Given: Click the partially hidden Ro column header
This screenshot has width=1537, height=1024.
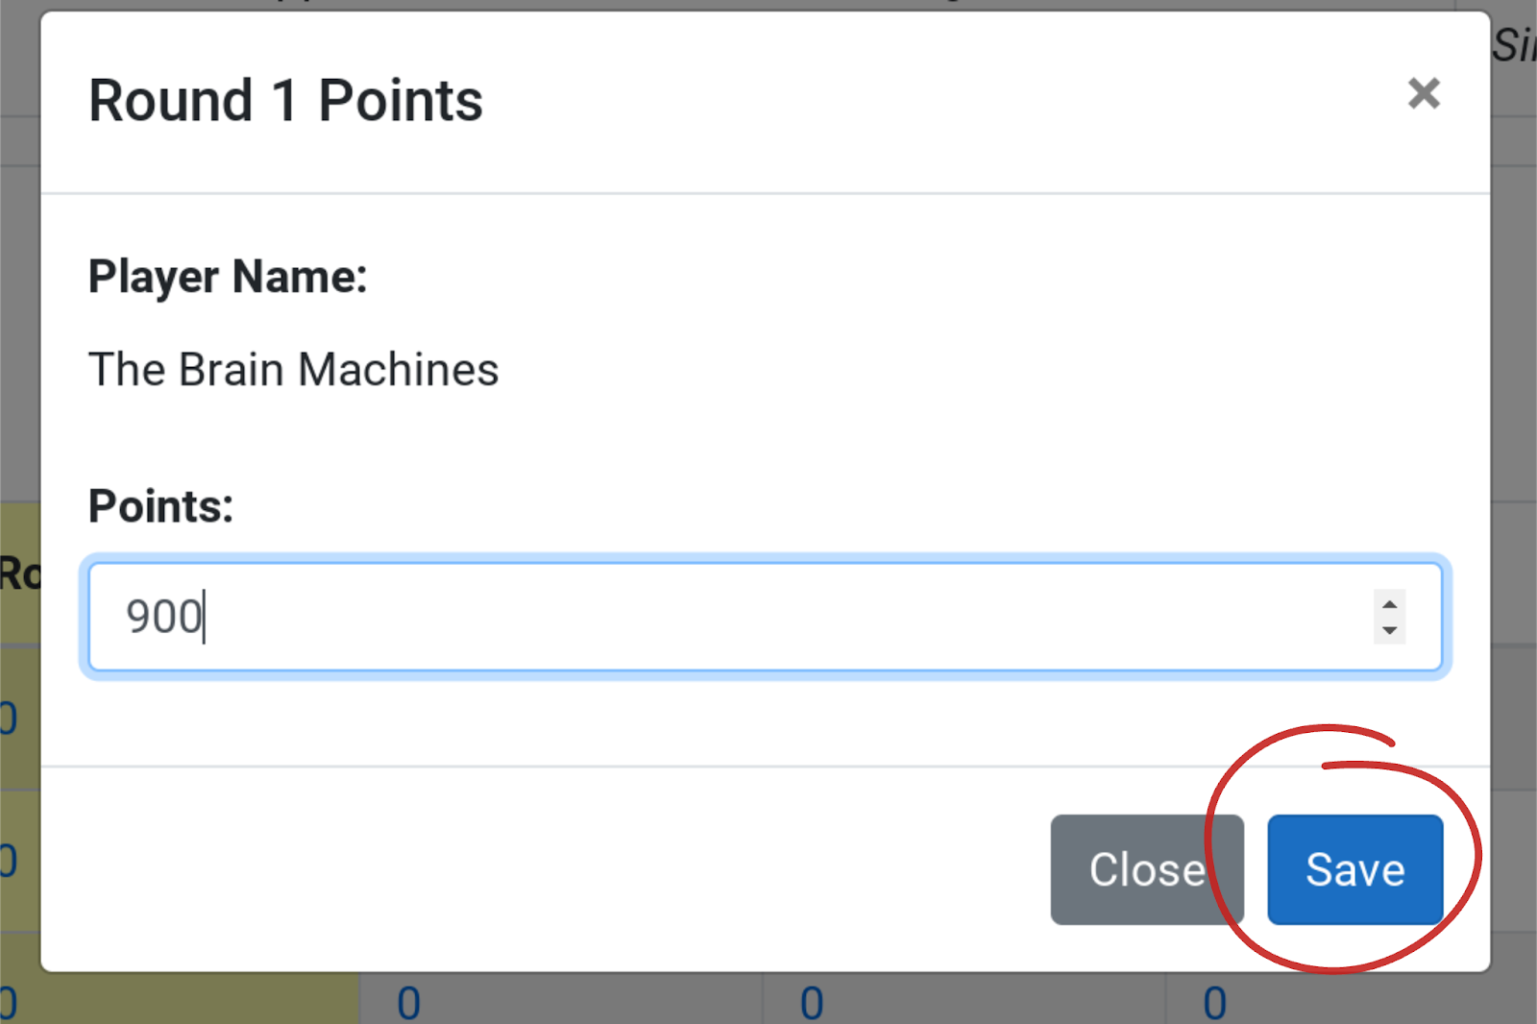Looking at the screenshot, I should pyautogui.click(x=20, y=573).
